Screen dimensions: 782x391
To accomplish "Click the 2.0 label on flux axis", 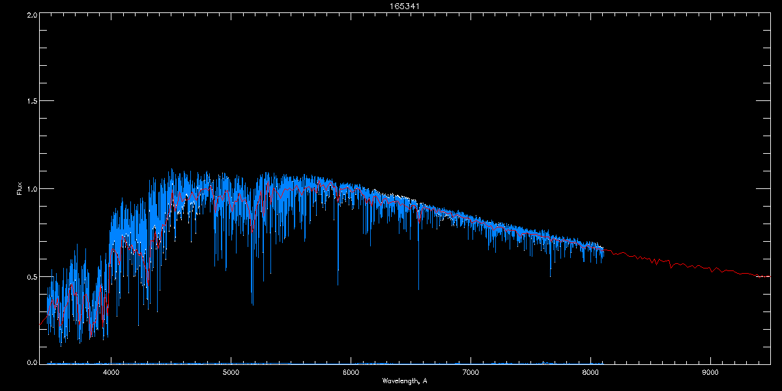I will 30,14.
